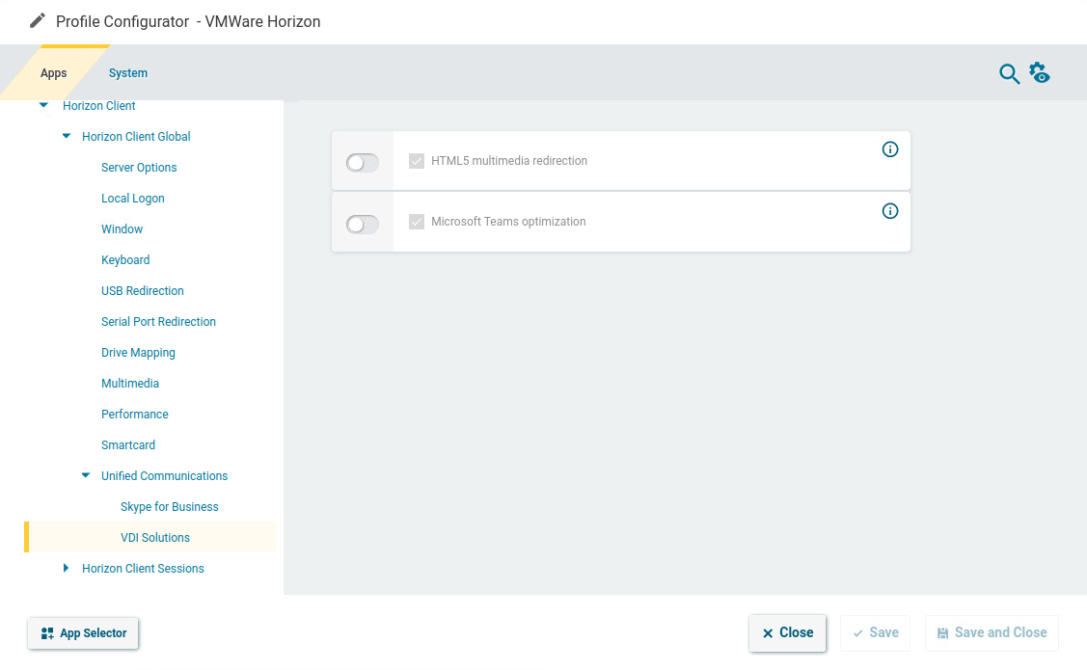Screen dimensions: 1087x670
Task: Click the gear-with-eye settings view icon
Action: point(1039,72)
